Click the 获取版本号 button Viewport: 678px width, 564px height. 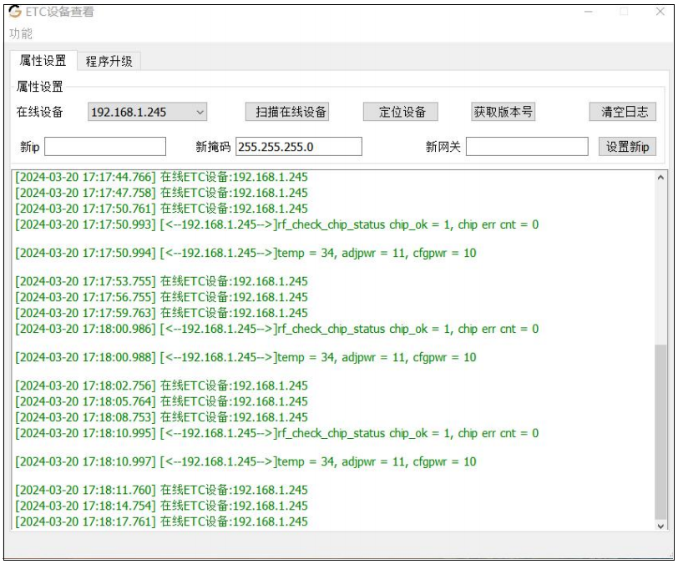503,112
